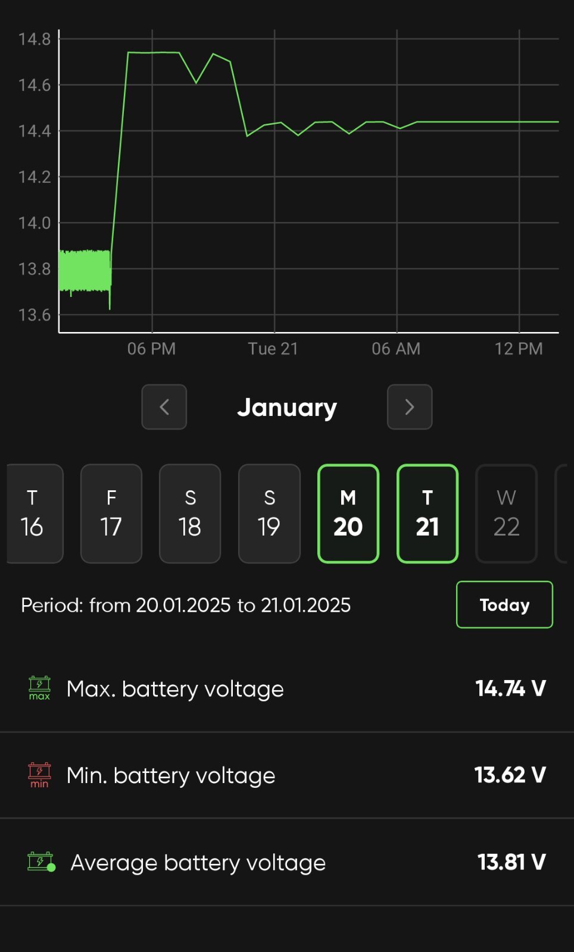Tap the period date range text

[x=186, y=605]
